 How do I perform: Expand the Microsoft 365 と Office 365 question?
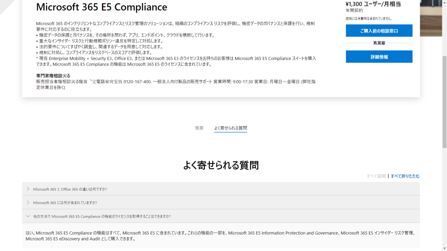221,189
